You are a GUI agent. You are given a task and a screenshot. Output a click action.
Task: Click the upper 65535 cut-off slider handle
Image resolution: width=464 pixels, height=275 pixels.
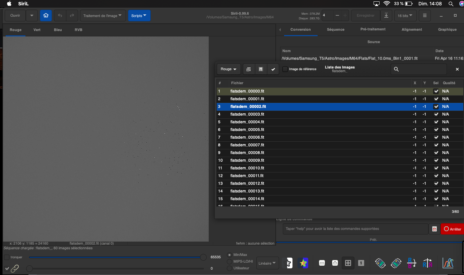pyautogui.click(x=203, y=257)
